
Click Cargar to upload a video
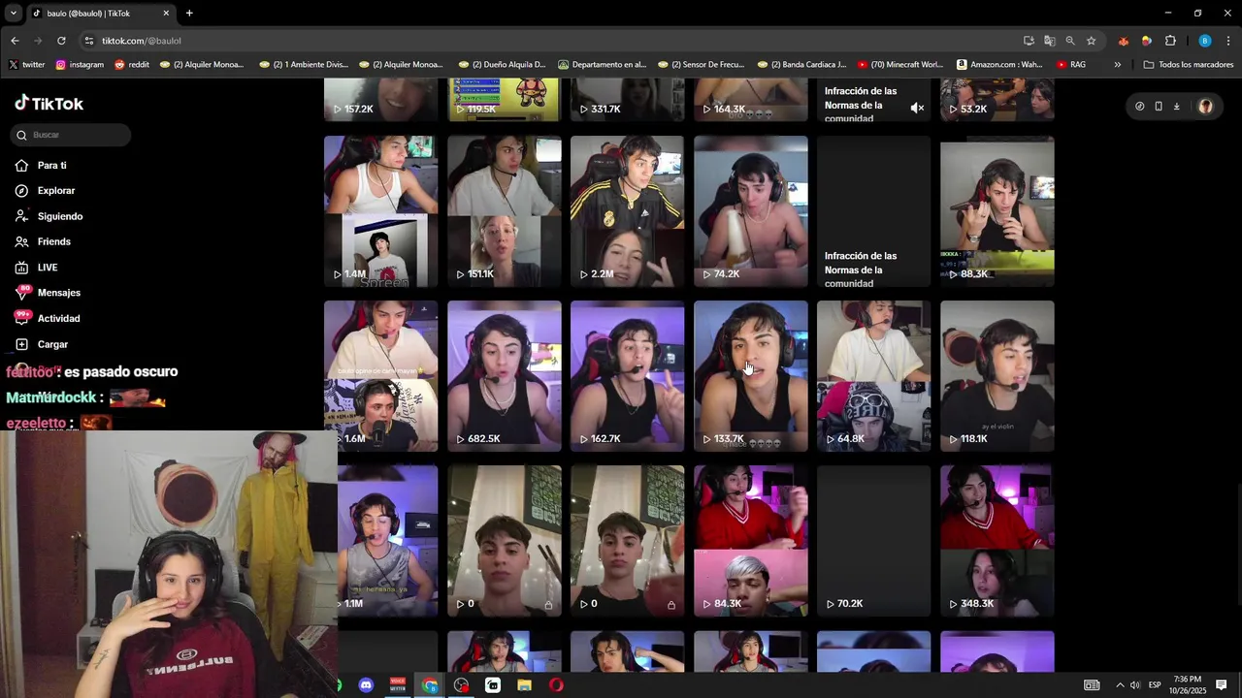pos(52,344)
